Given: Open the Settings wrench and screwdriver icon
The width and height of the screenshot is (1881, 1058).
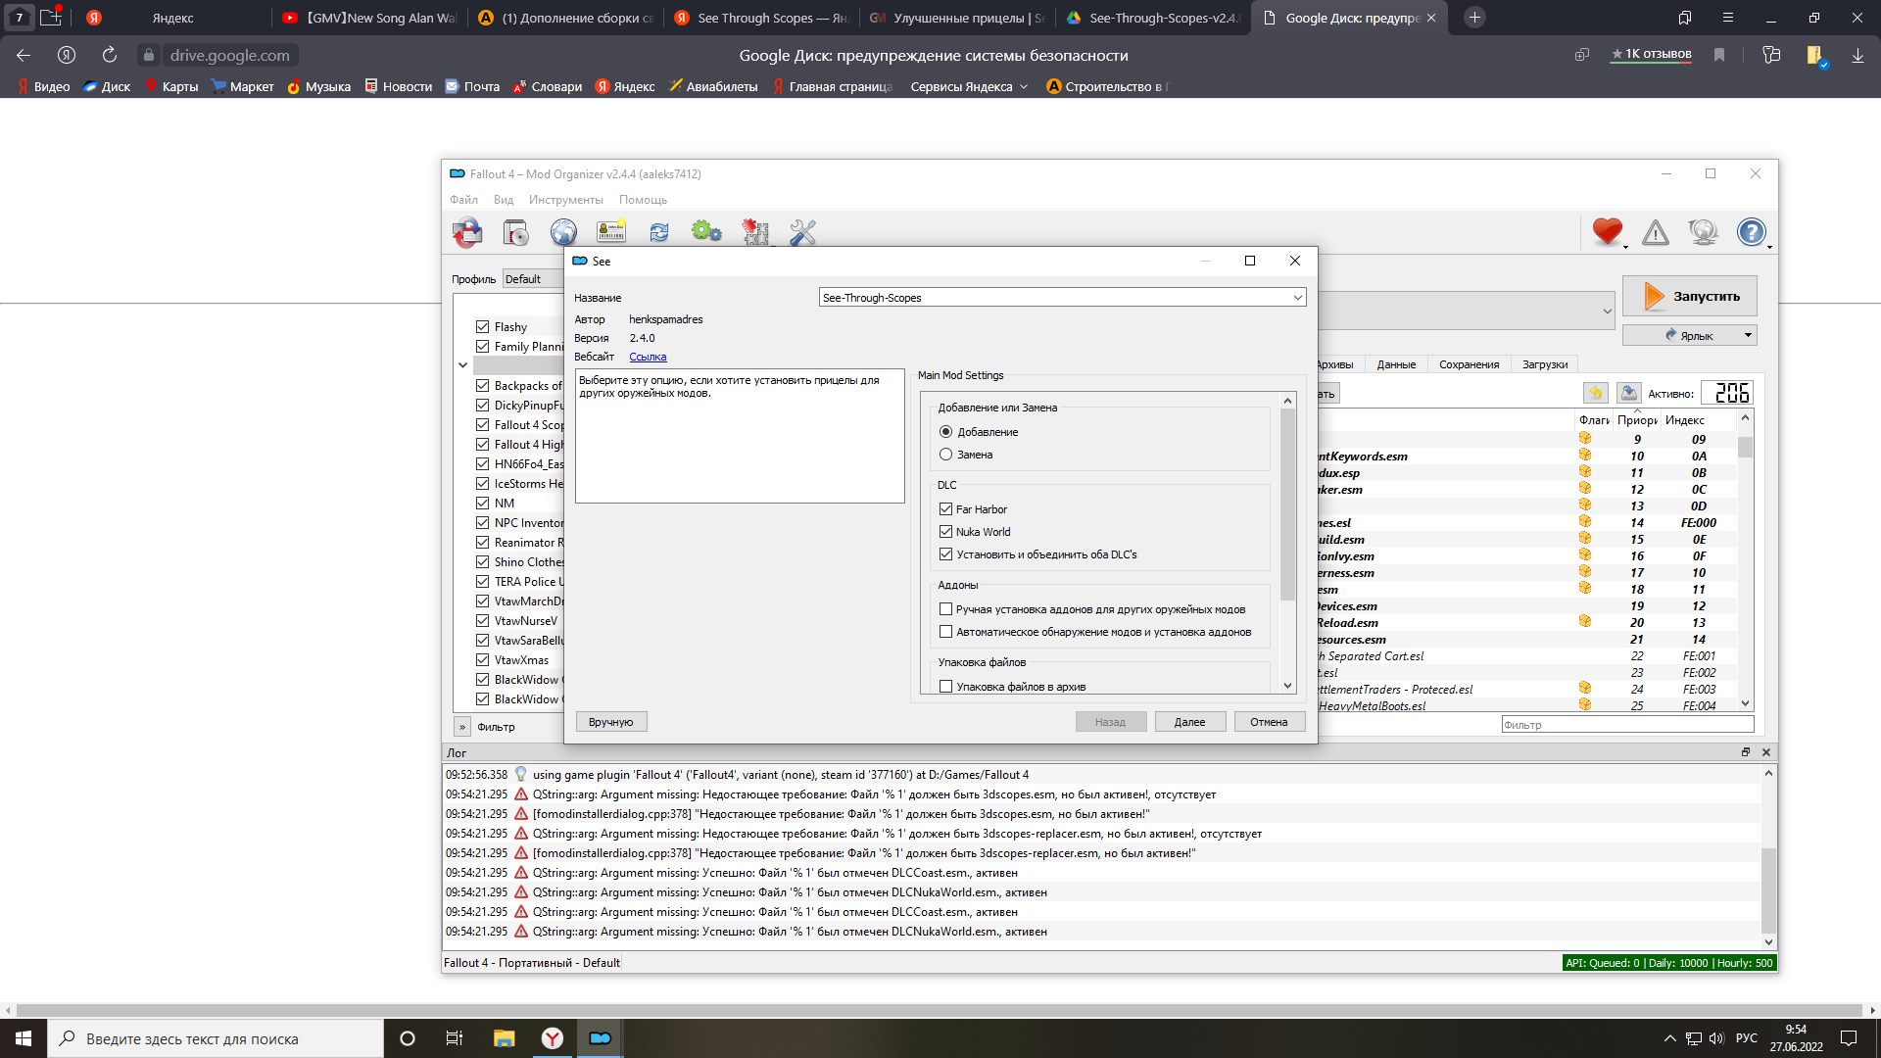Looking at the screenshot, I should [802, 232].
